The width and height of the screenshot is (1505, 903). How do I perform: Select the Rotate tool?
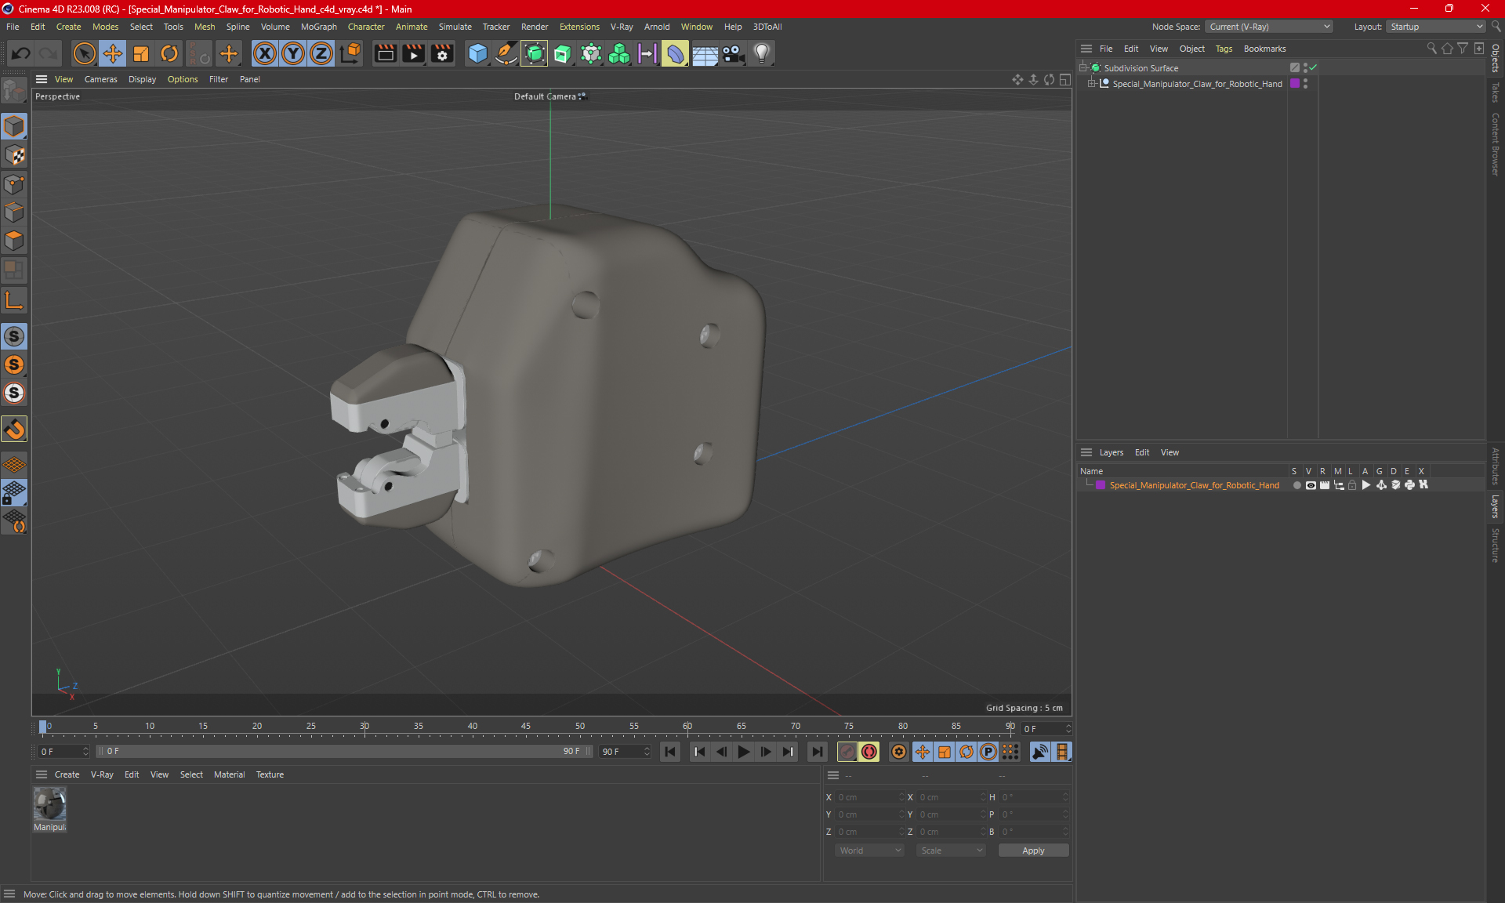pyautogui.click(x=169, y=53)
